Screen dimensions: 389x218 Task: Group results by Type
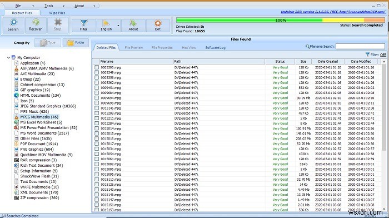pos(48,43)
